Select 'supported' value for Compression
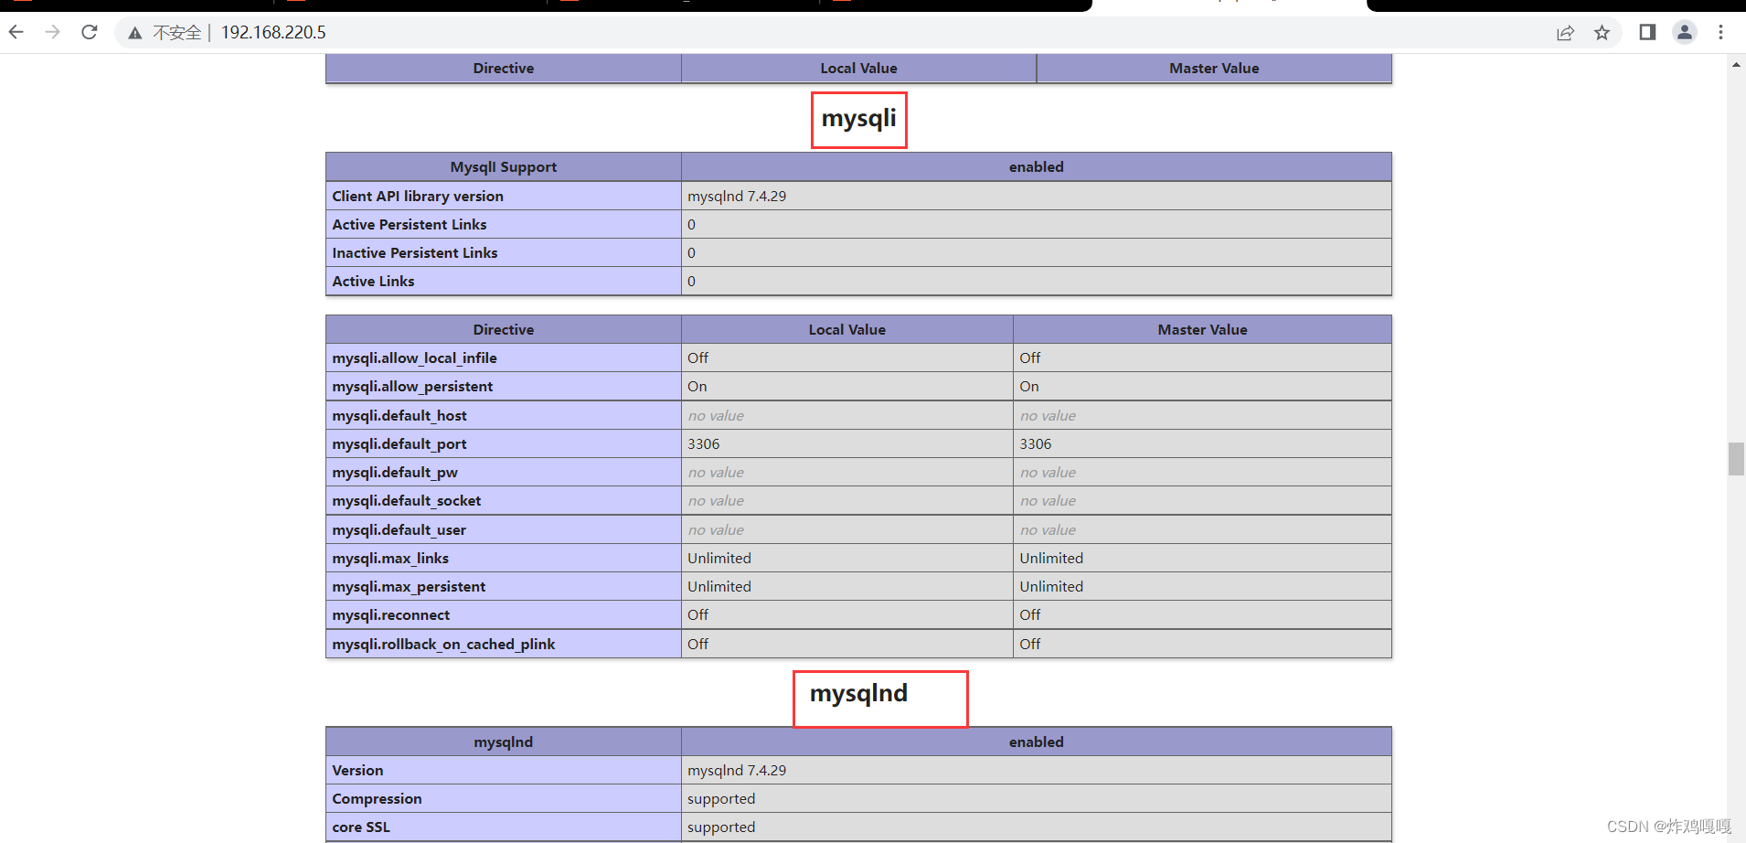 [721, 798]
